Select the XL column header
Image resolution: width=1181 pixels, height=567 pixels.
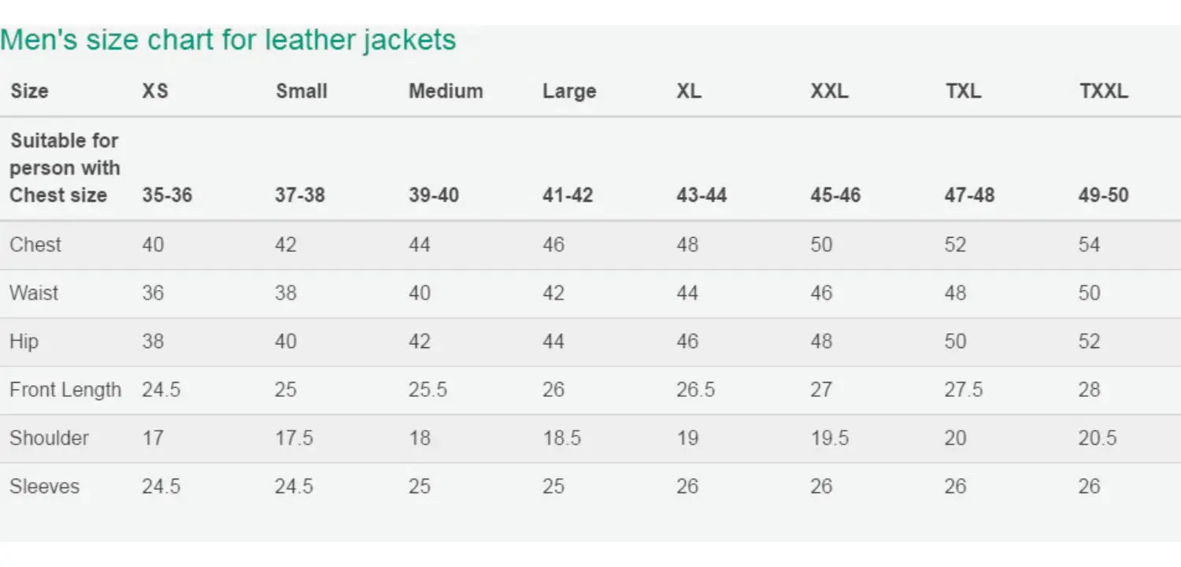point(689,91)
